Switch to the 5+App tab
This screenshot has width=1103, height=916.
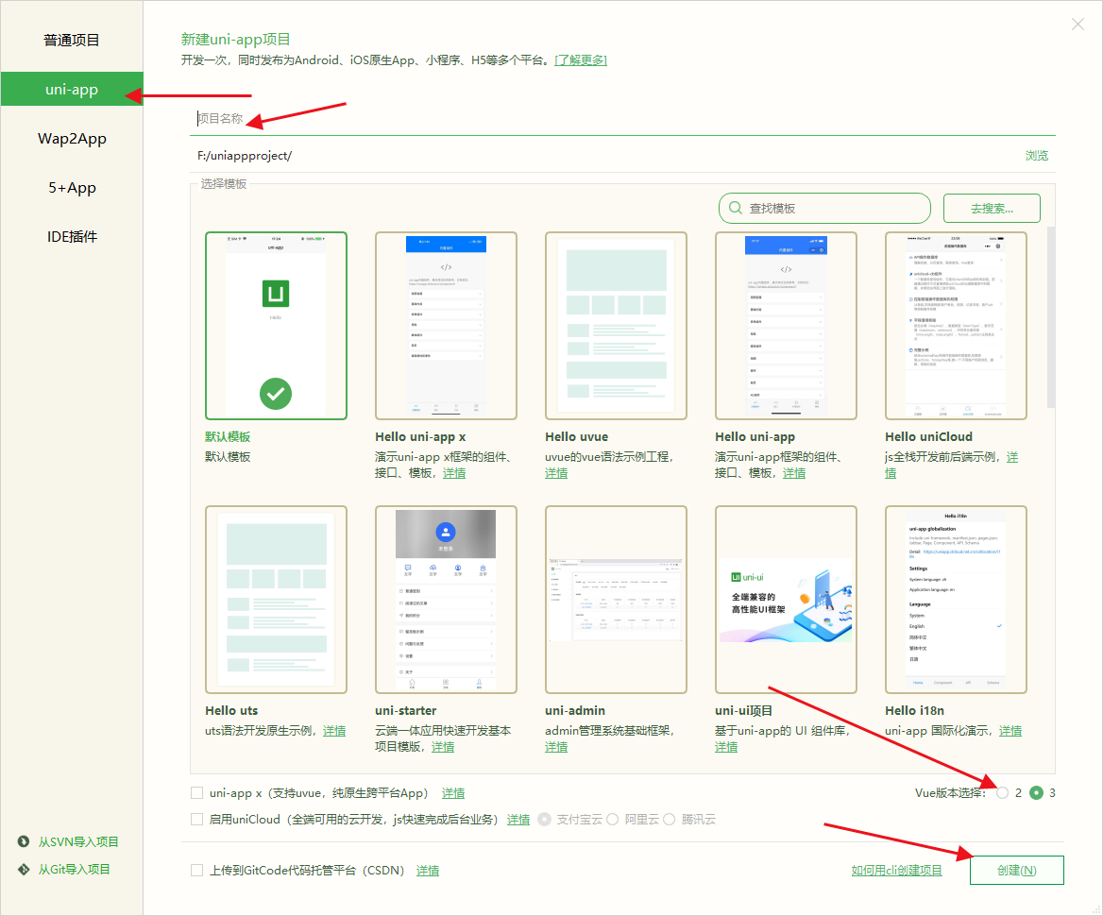pos(72,188)
